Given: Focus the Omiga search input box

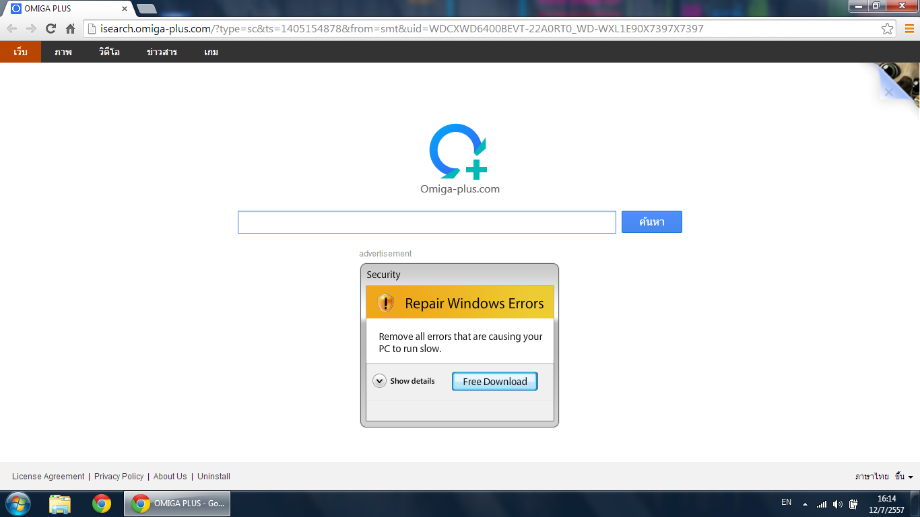Looking at the screenshot, I should 427,222.
